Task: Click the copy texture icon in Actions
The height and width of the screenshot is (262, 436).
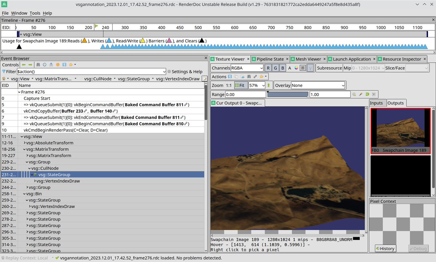Action: [236, 77]
